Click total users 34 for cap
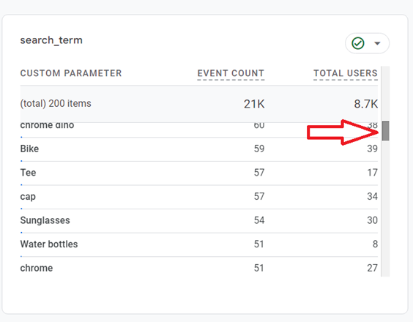 373,196
